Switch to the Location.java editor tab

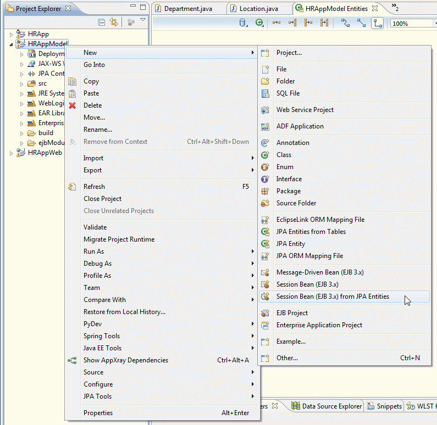258,9
